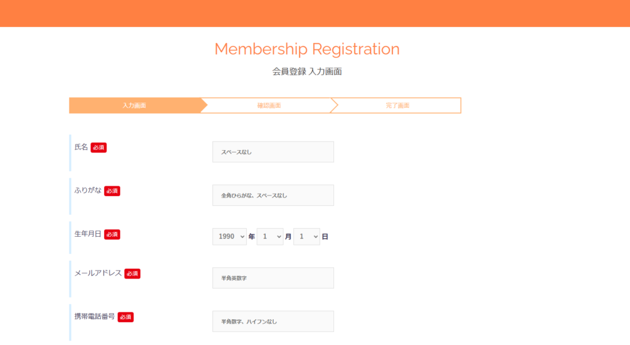This screenshot has height=345, width=630.
Task: Click the メールアドレス field label
Action: pyautogui.click(x=98, y=274)
